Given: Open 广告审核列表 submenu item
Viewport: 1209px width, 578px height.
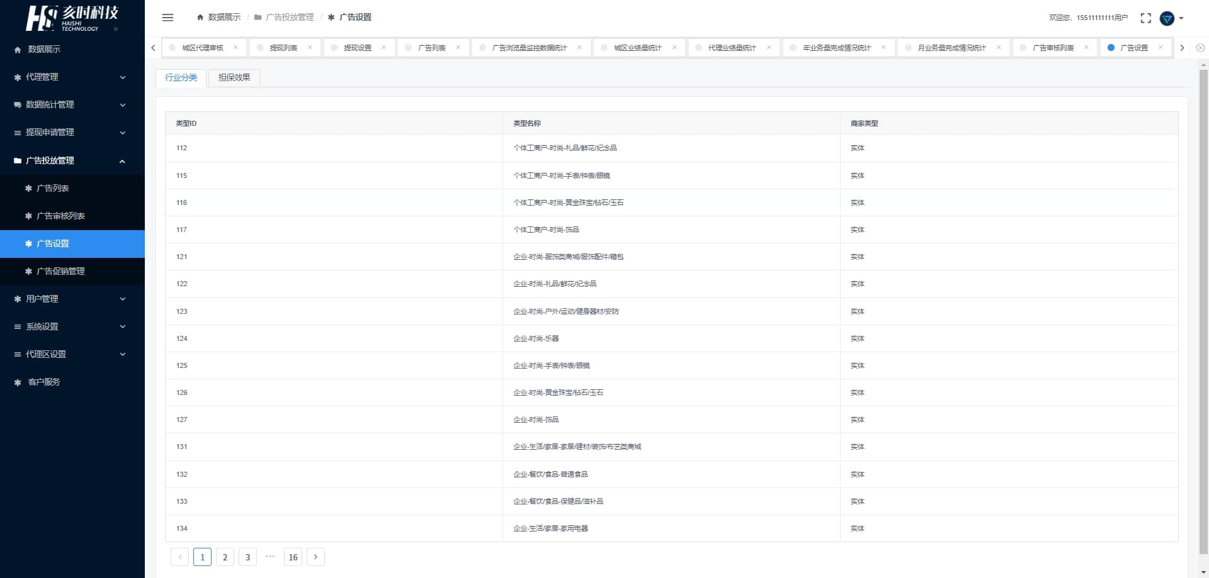Looking at the screenshot, I should tap(72, 216).
